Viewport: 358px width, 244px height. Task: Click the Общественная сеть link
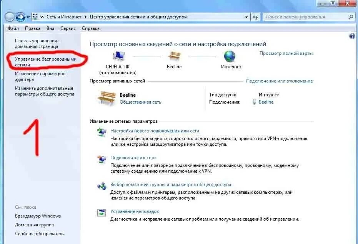(140, 102)
